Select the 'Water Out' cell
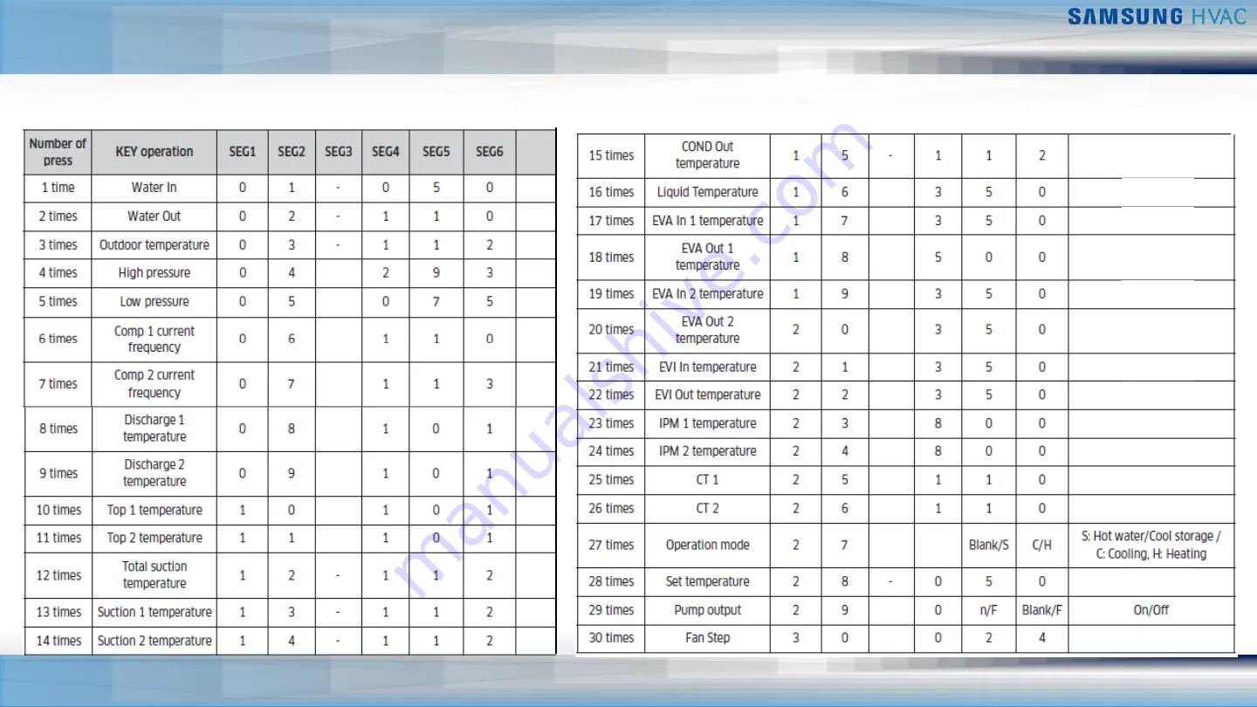The width and height of the screenshot is (1257, 707). (x=155, y=216)
